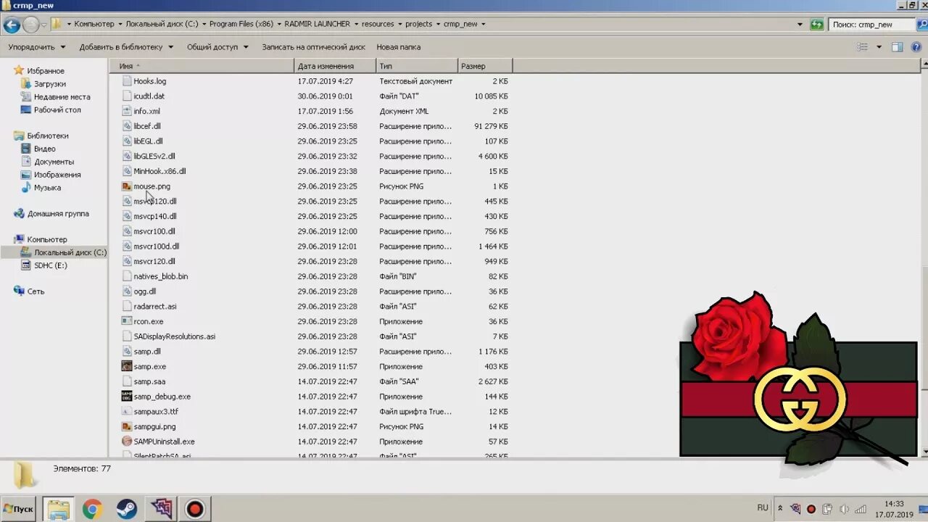This screenshot has width=928, height=522.
Task: Click Program Files (x86) in breadcrumb path
Action: point(241,24)
